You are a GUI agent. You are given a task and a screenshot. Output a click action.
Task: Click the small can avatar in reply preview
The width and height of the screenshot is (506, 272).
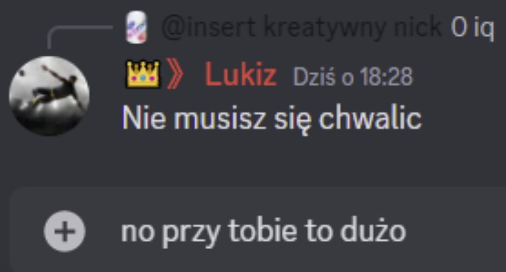click(x=136, y=27)
